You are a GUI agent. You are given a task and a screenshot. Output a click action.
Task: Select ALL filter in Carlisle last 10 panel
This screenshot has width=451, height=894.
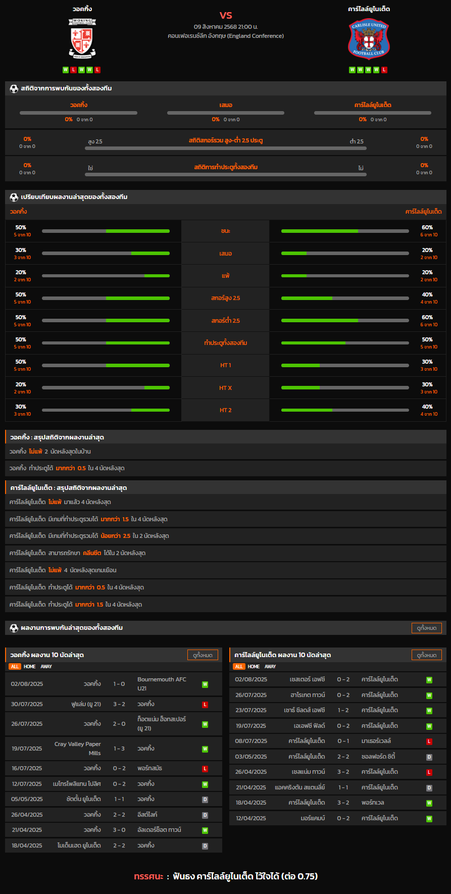(x=239, y=667)
